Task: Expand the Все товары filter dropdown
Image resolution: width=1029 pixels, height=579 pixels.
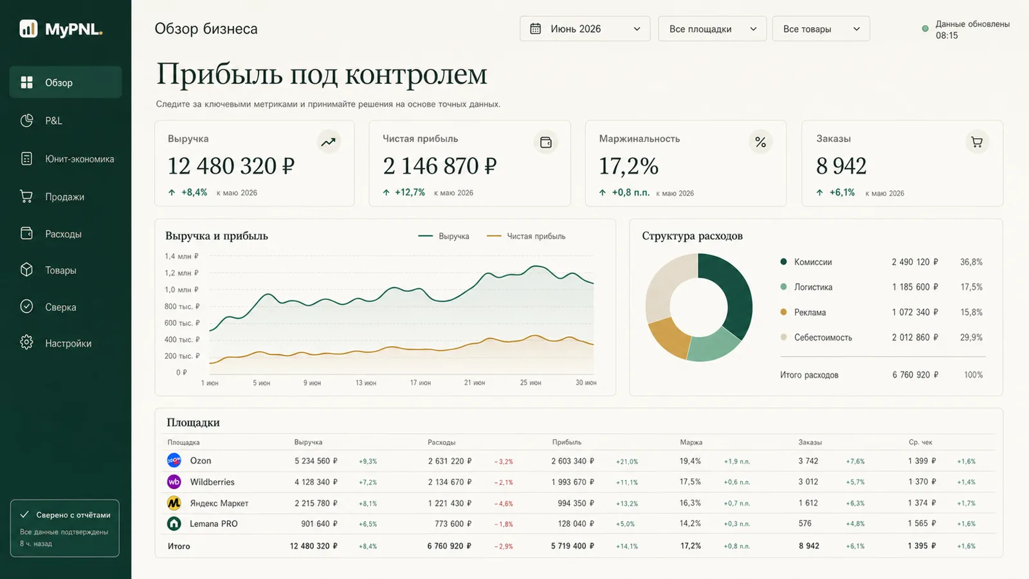Action: pos(821,29)
